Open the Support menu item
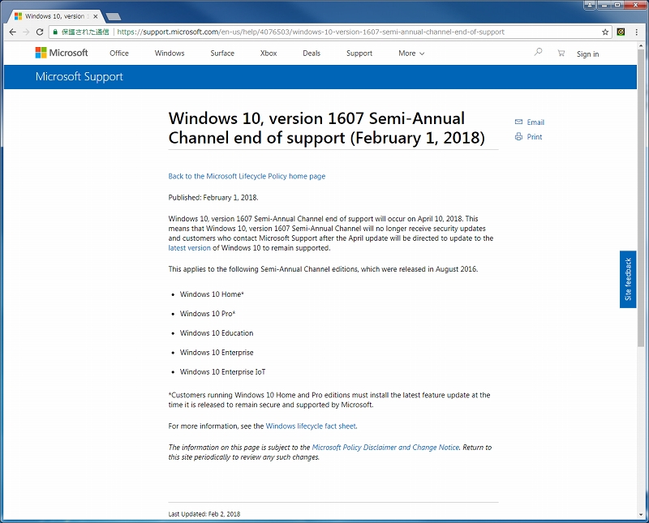649x523 pixels. tap(359, 53)
